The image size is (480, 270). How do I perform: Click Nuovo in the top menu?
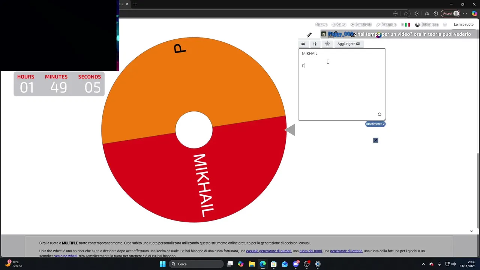tap(321, 25)
